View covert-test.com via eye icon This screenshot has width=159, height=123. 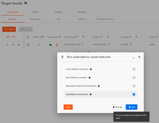click(13, 45)
